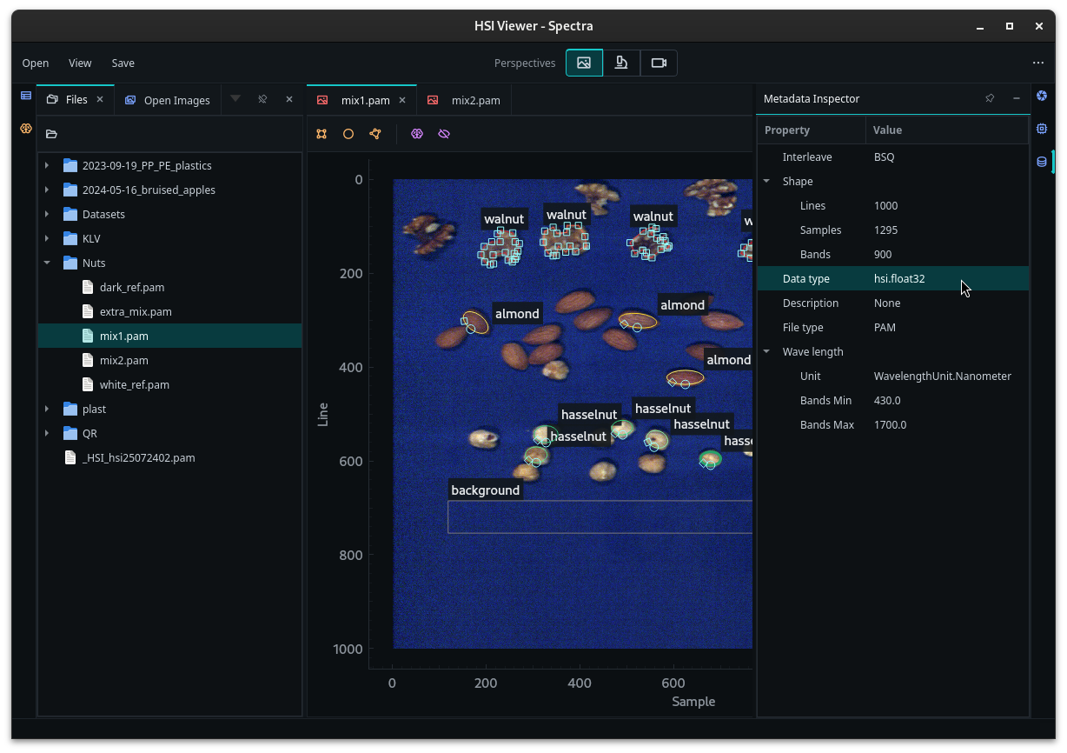This screenshot has width=1067, height=753.
Task: Open the three-dots overflow menu
Action: [x=1038, y=63]
